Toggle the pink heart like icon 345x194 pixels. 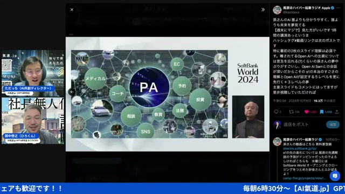click(x=307, y=112)
